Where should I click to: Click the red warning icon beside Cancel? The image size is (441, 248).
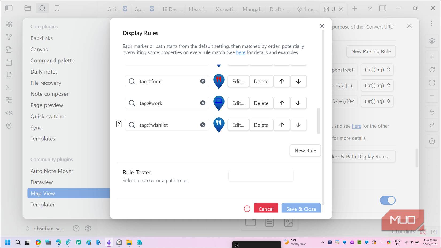click(247, 209)
